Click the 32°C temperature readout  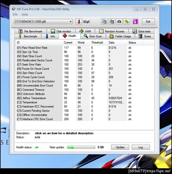pos(87,22)
